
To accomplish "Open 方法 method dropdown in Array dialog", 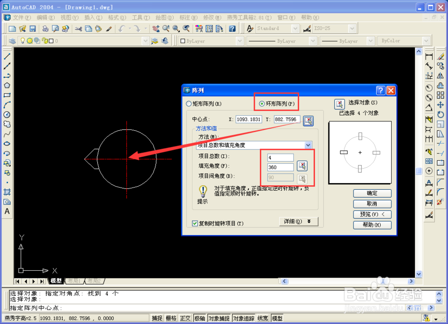I will pyautogui.click(x=308, y=145).
